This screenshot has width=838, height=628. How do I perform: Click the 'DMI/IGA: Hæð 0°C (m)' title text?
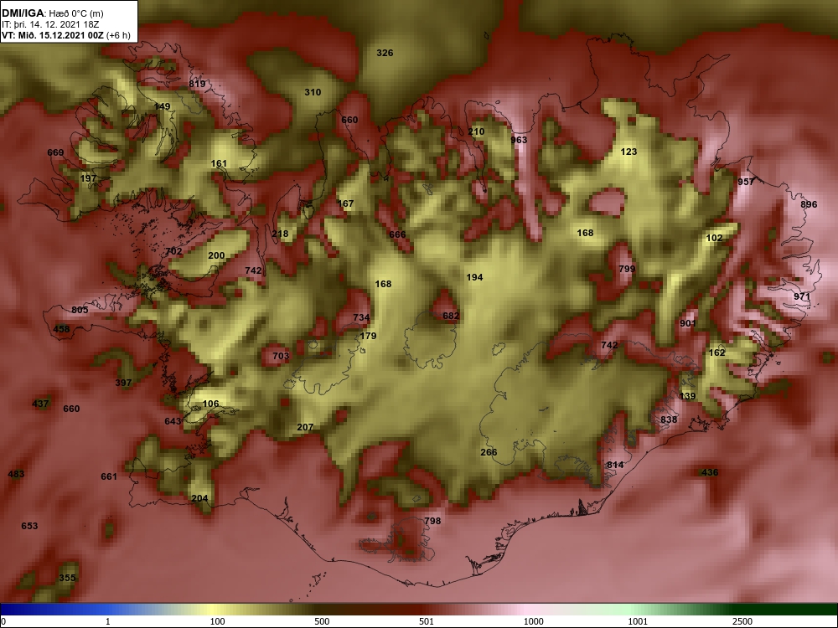[51, 13]
